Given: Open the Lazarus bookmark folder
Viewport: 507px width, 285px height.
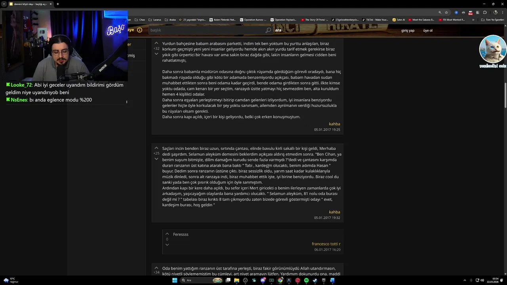Looking at the screenshot, I should click(x=155, y=19).
